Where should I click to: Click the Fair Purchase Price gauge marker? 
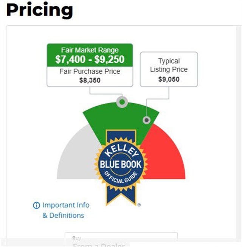click(x=122, y=101)
